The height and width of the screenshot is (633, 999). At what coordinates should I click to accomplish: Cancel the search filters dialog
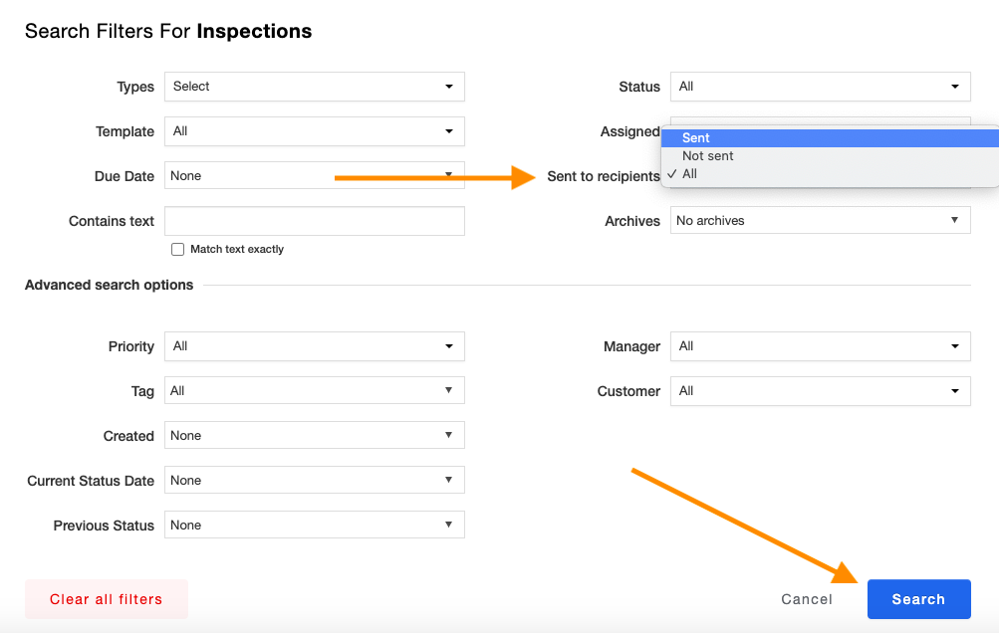pyautogui.click(x=807, y=599)
